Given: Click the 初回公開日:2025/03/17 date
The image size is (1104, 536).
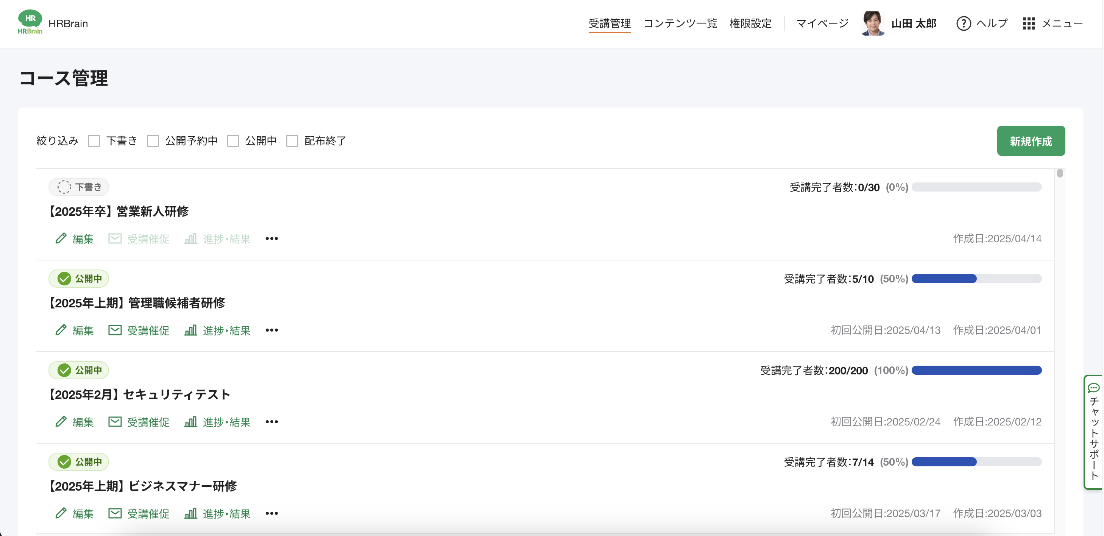Looking at the screenshot, I should 885,514.
